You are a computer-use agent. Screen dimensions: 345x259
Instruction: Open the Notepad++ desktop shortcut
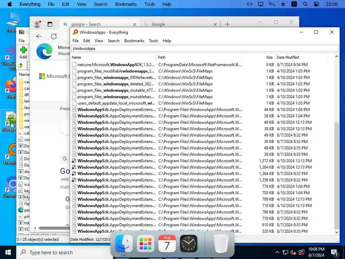[9, 121]
